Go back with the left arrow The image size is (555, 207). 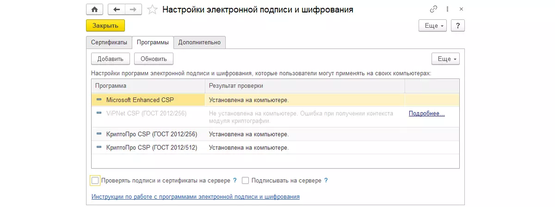coord(116,9)
